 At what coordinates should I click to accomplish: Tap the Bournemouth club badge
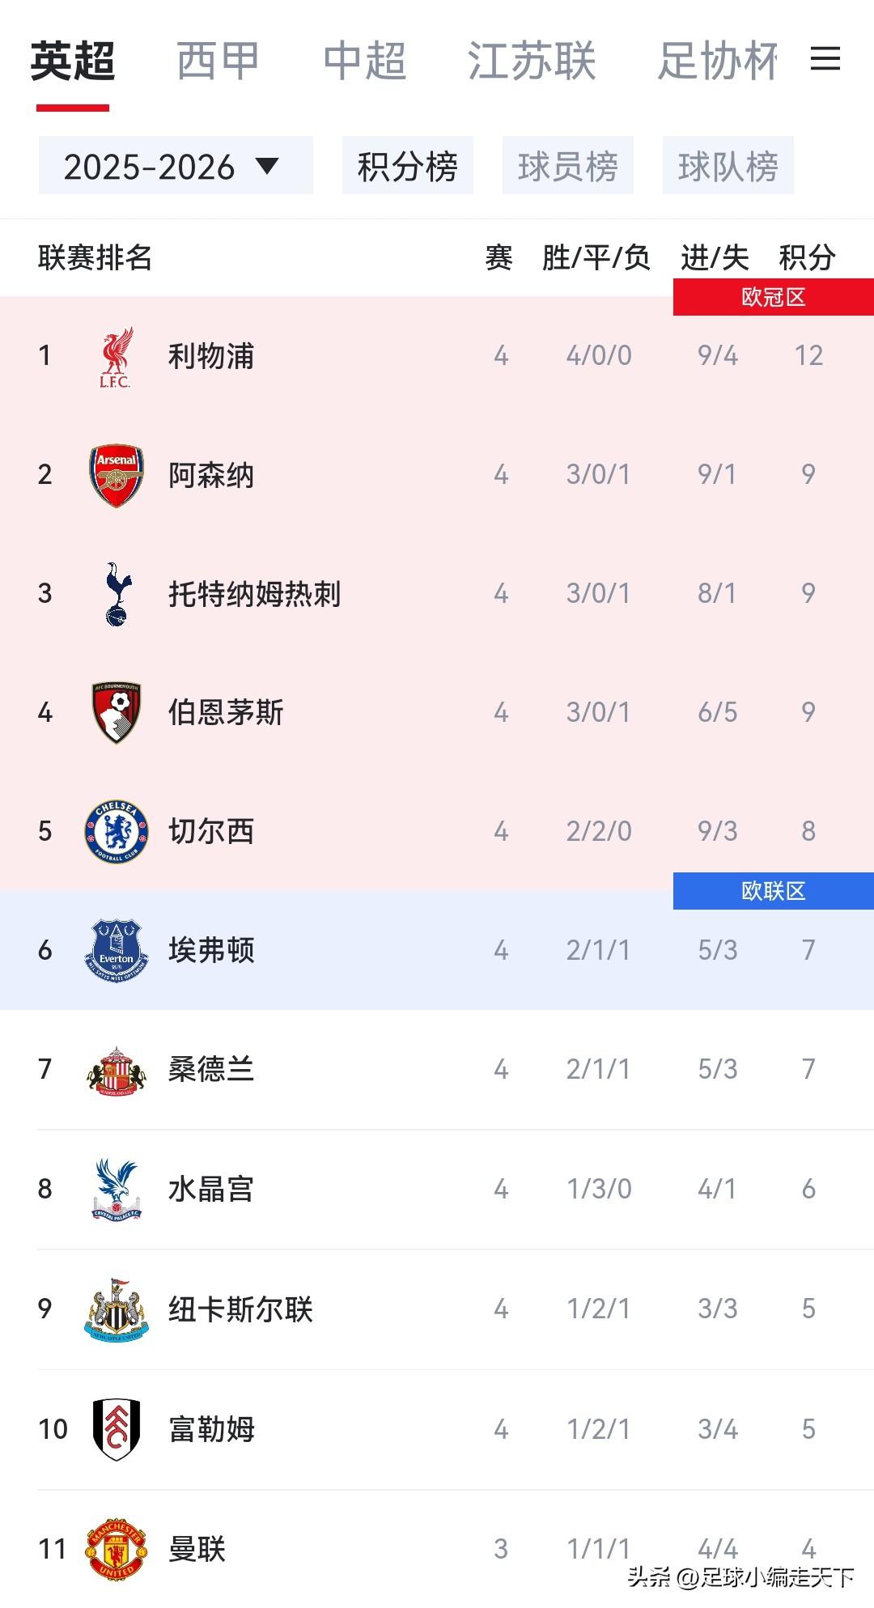pos(117,712)
